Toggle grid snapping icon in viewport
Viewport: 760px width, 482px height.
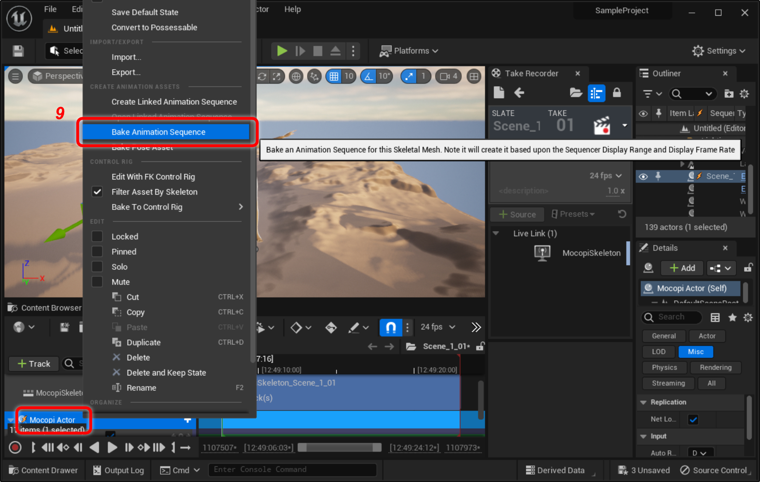pyautogui.click(x=334, y=77)
